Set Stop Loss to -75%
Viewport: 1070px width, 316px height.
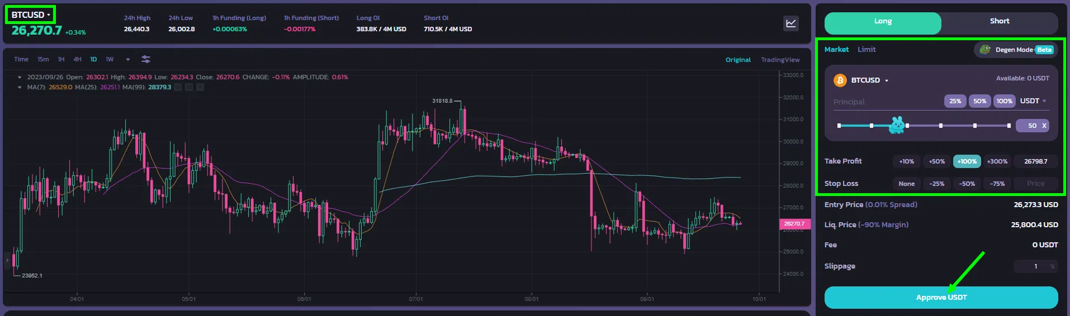coord(997,184)
